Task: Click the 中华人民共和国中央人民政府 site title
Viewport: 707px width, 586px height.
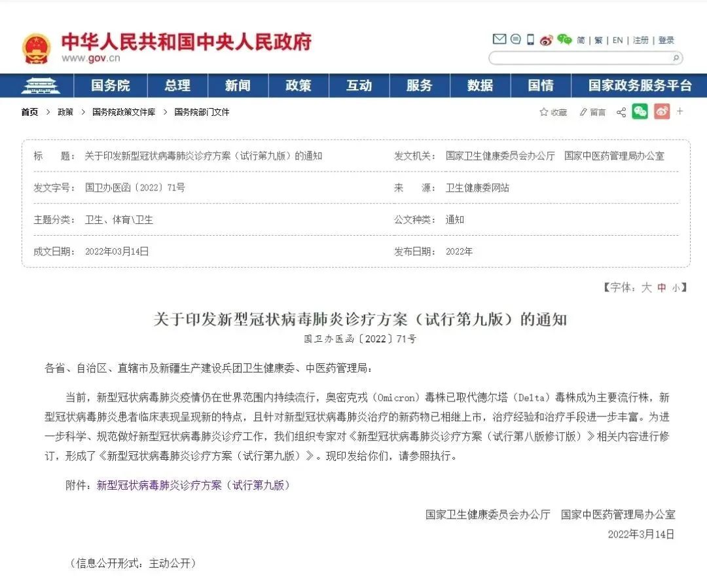Action: tap(186, 41)
